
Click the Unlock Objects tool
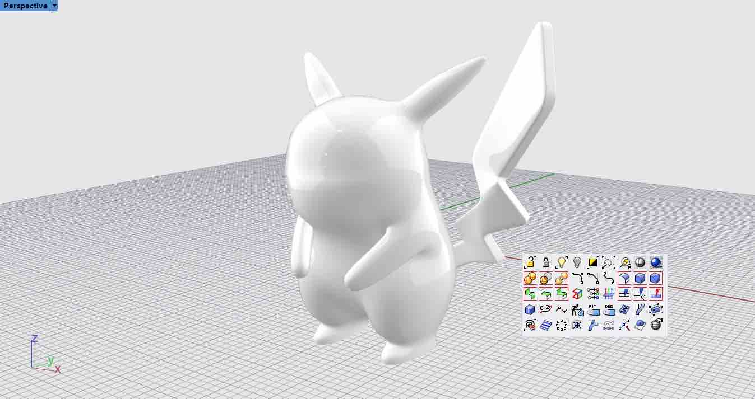point(529,262)
